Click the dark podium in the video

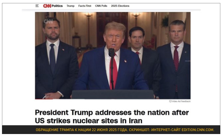[113, 94]
